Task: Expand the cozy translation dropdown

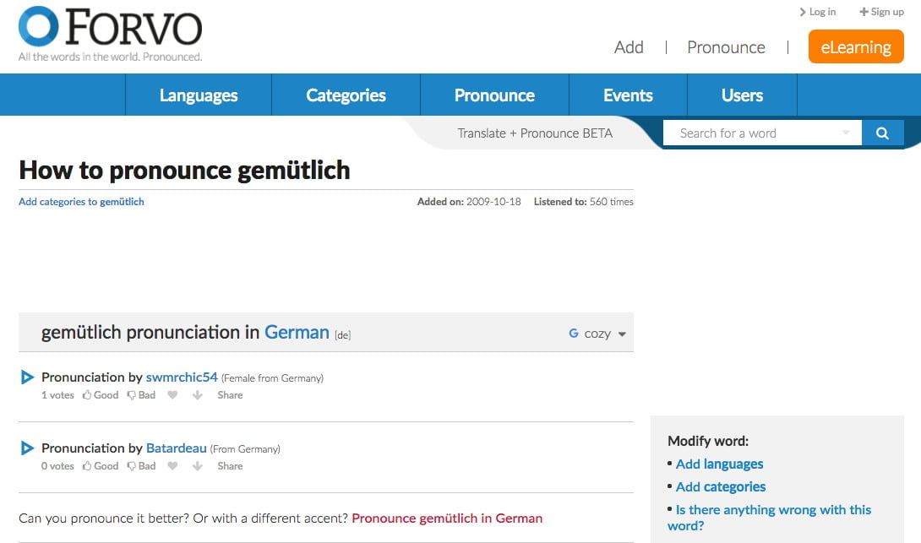Action: [x=622, y=334]
